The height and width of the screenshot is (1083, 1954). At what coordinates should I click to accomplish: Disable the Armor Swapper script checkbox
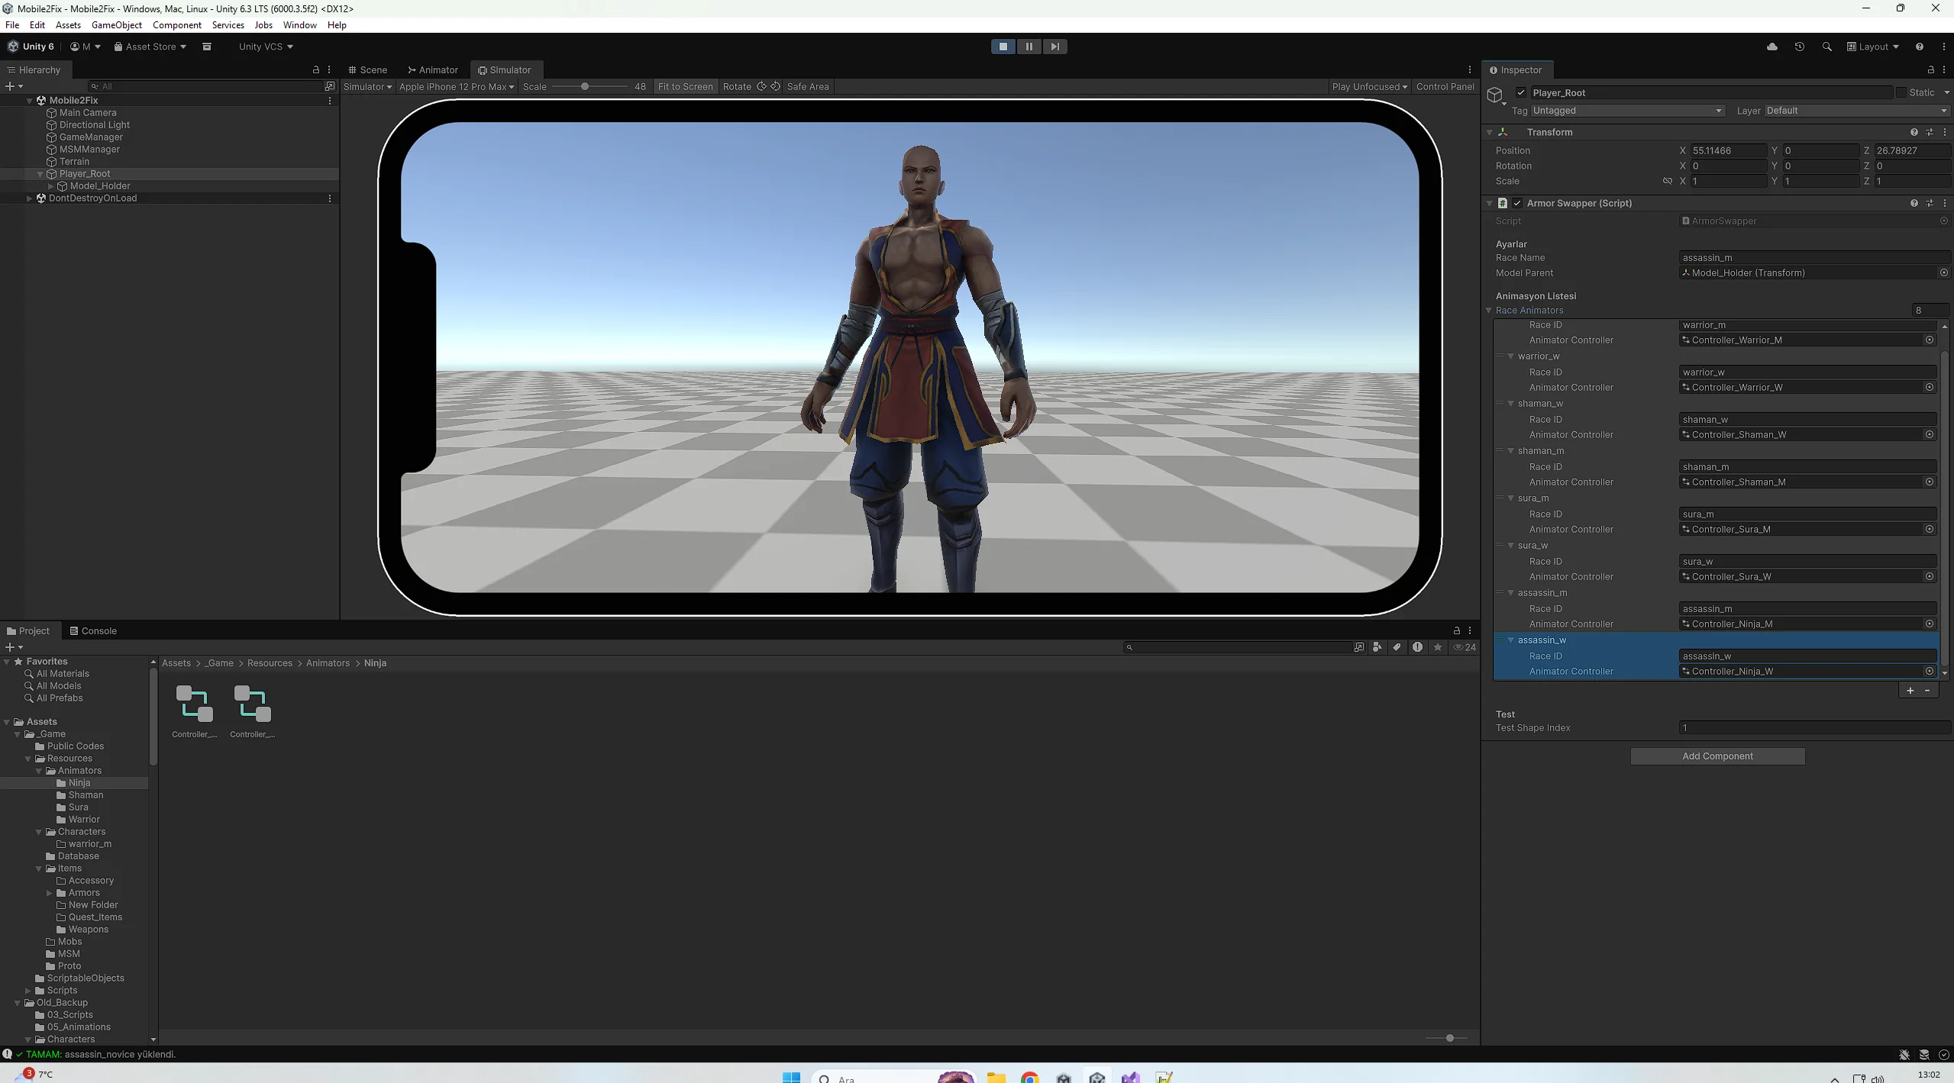click(1517, 203)
